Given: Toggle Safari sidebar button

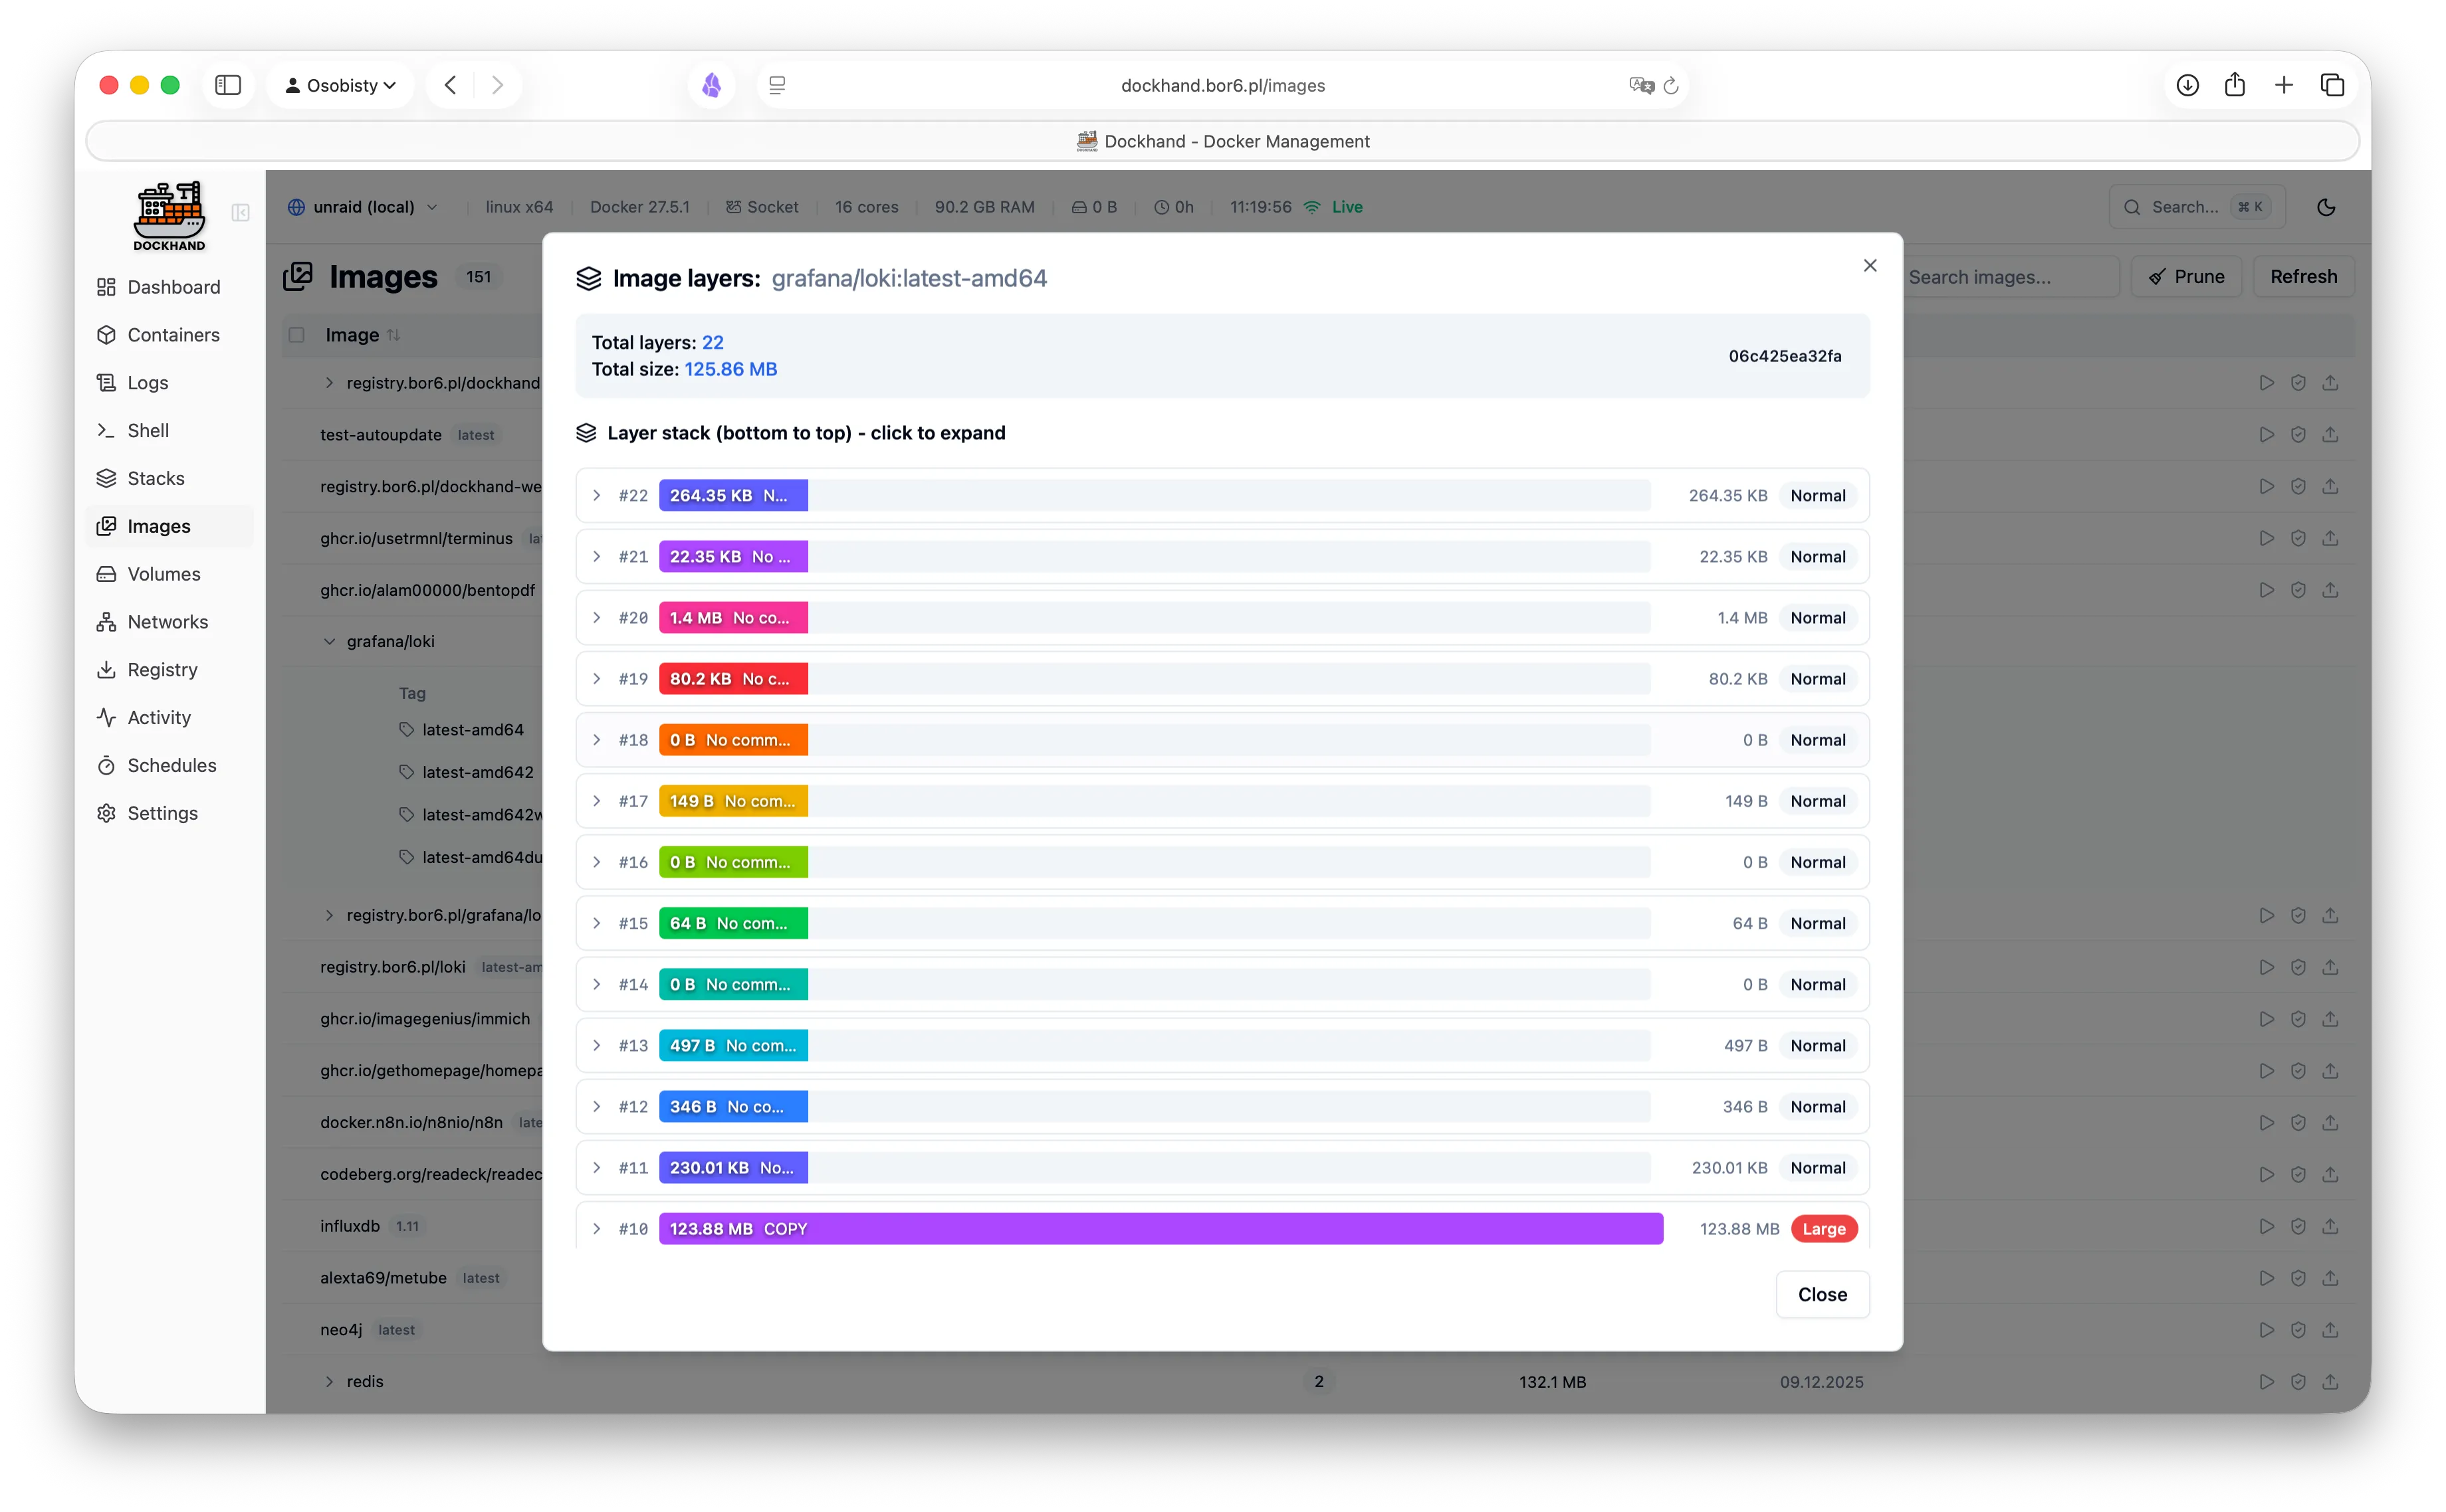Looking at the screenshot, I should (228, 85).
